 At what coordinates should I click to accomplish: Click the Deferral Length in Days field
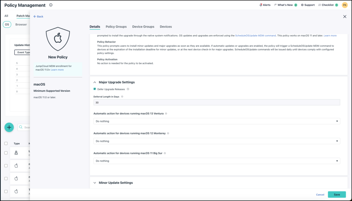[217, 102]
